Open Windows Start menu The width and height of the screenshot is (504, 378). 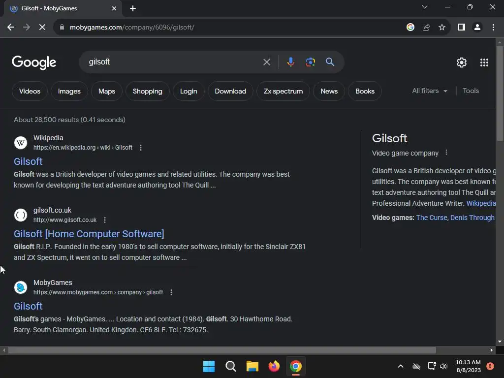(209, 366)
